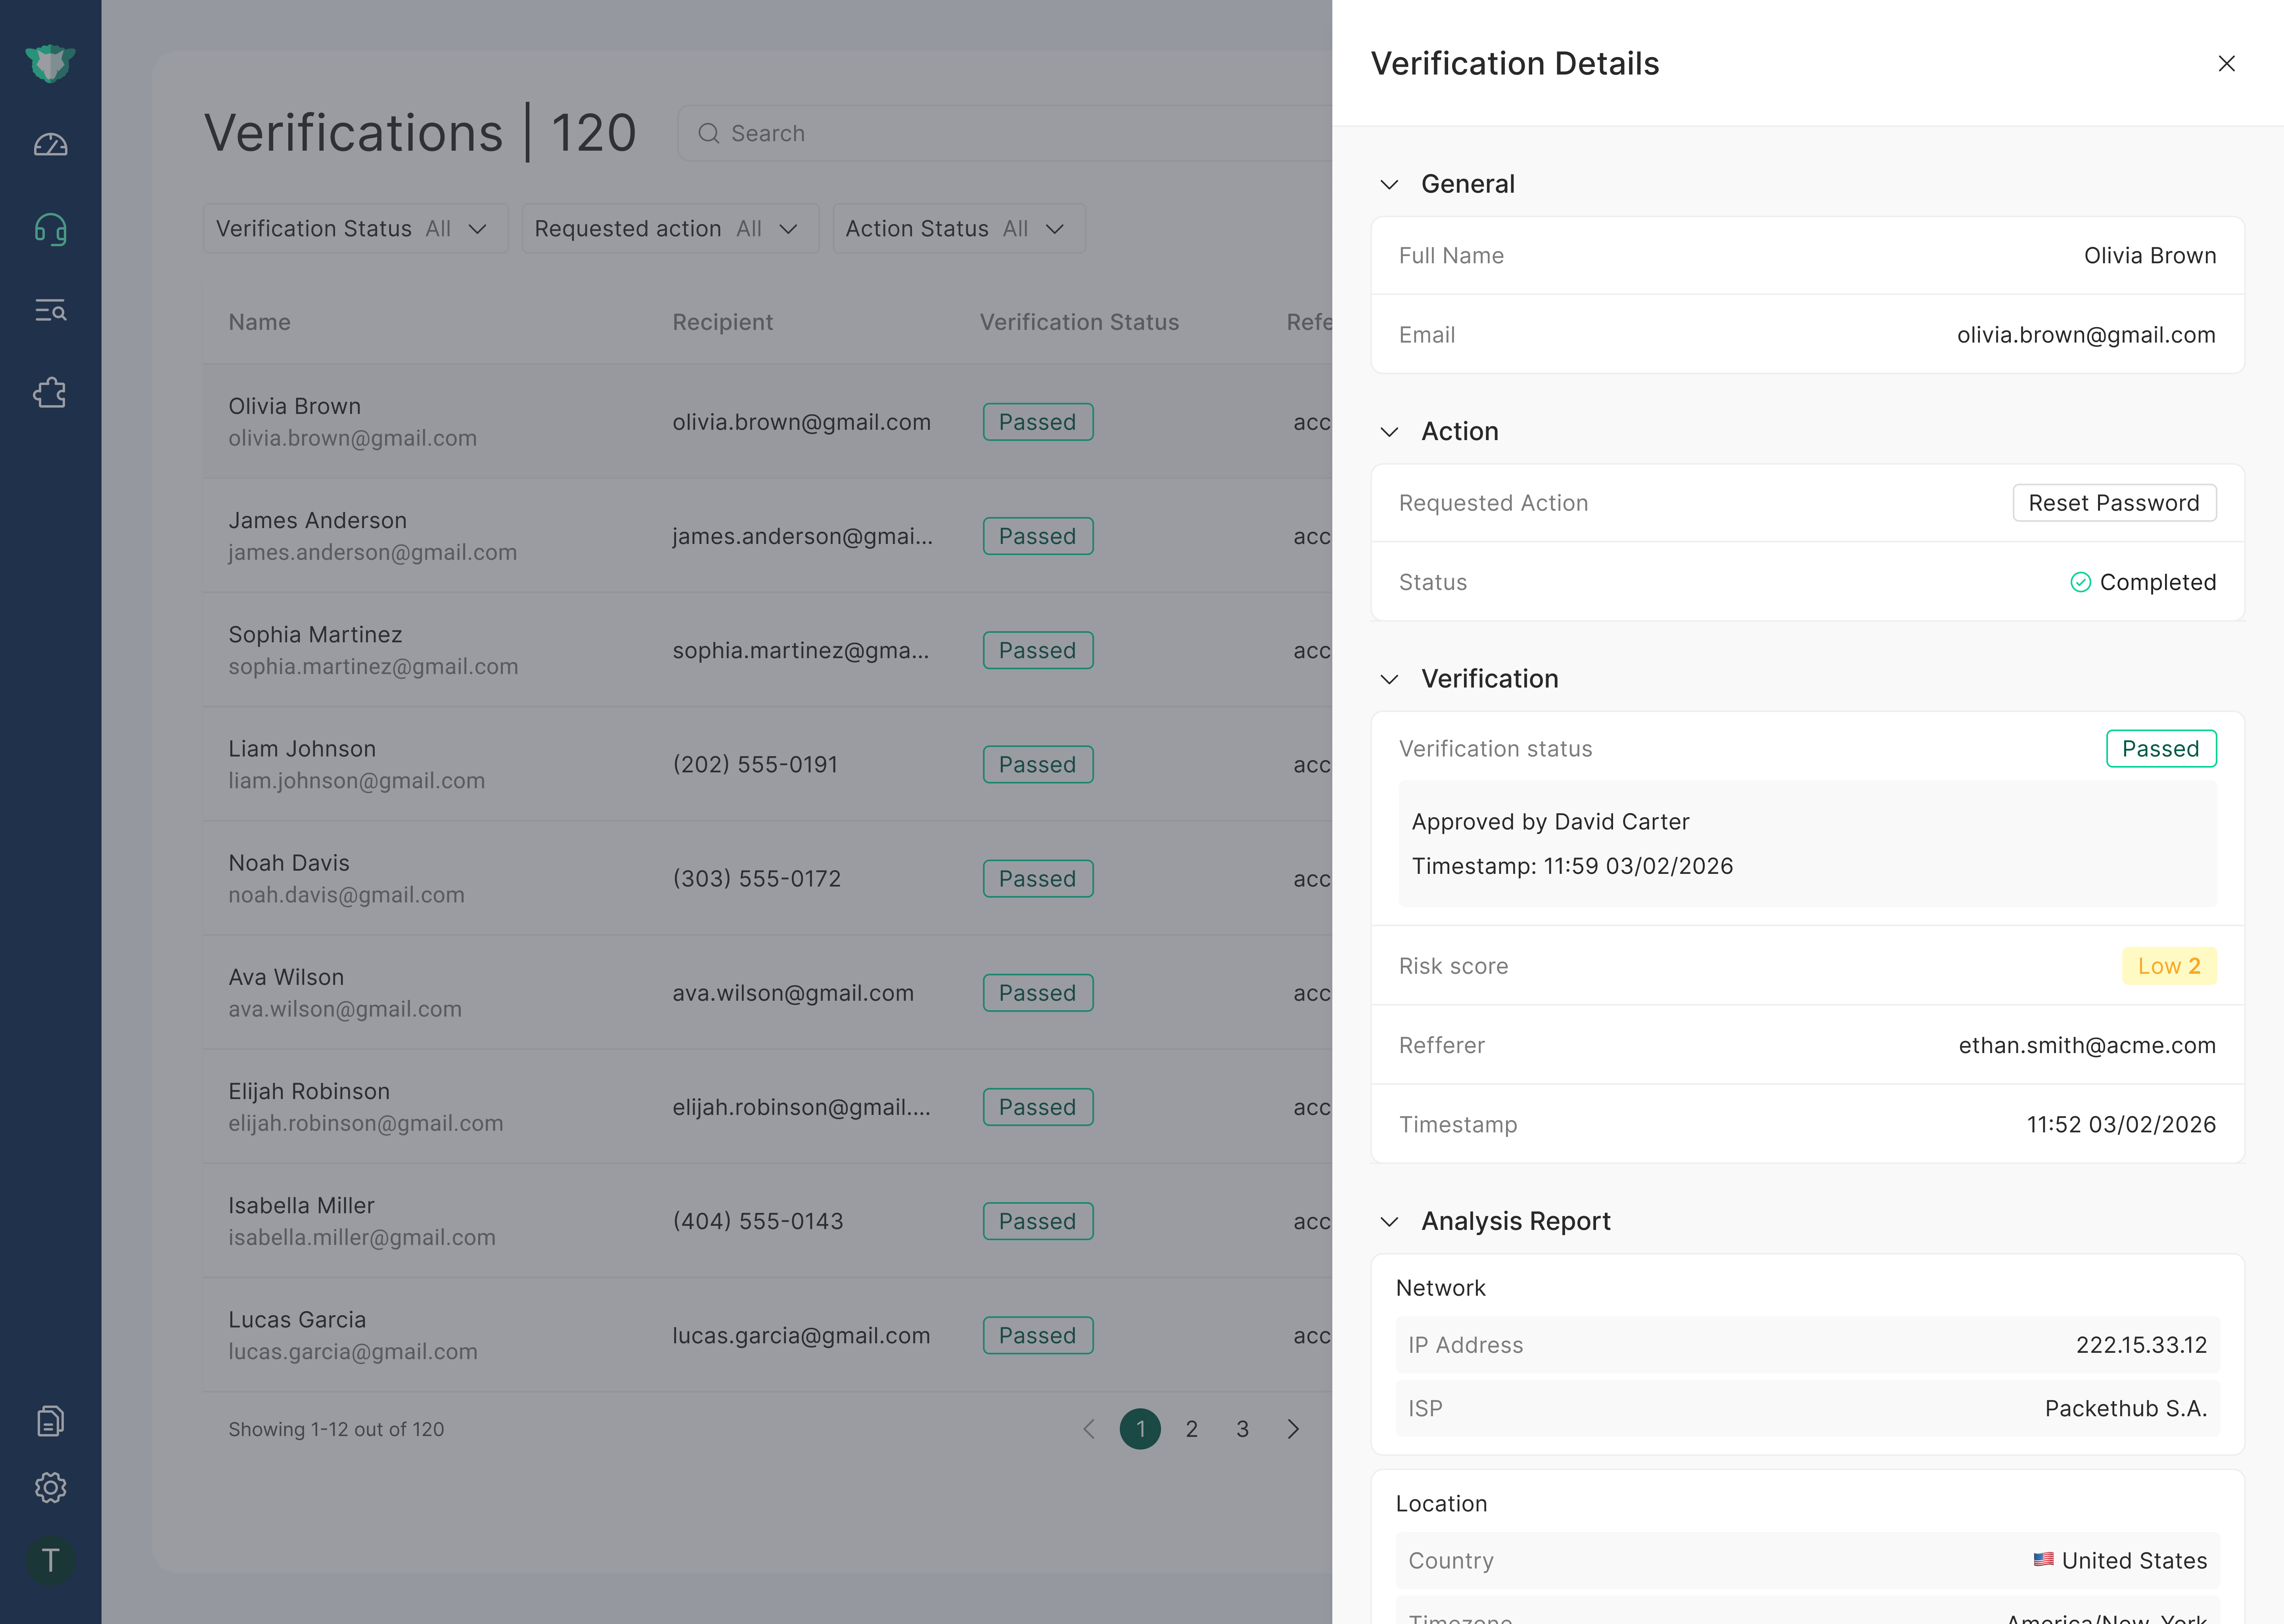This screenshot has width=2284, height=1624.
Task: Collapse the Verification section
Action: 1389,679
